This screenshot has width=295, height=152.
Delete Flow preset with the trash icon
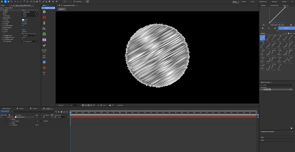pos(294,34)
